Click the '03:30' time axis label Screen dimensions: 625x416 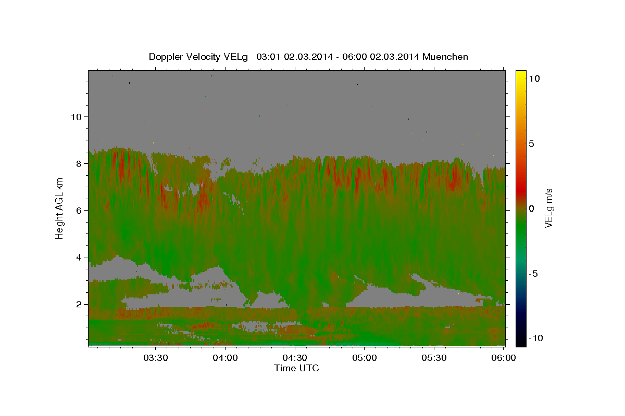pos(155,358)
